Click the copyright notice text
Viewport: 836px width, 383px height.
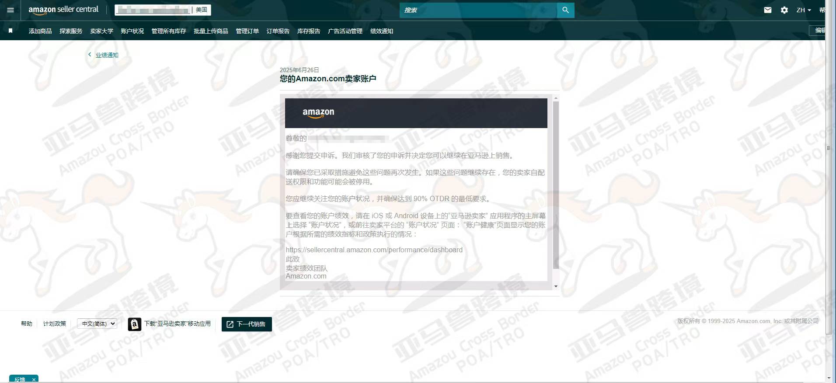click(748, 321)
